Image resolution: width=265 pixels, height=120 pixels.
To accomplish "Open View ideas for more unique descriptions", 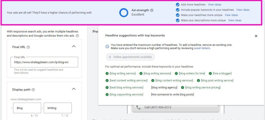I will point(235,20).
